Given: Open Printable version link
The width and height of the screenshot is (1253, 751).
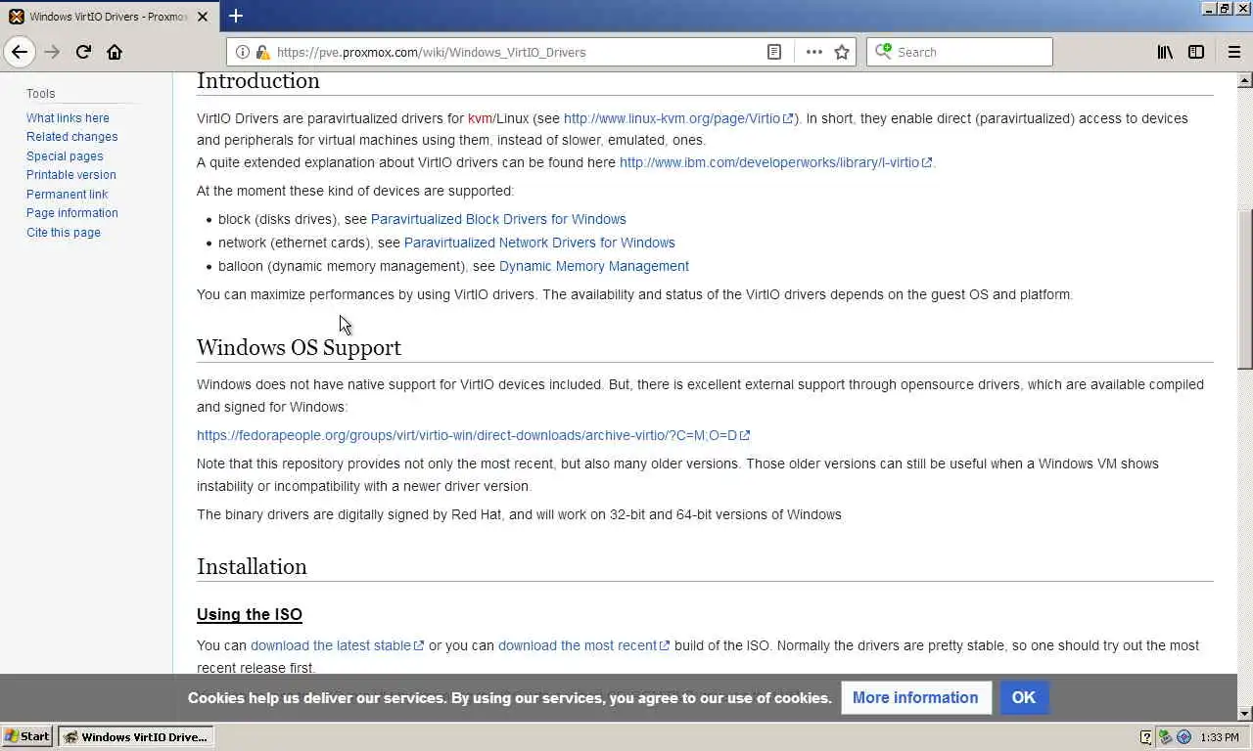Looking at the screenshot, I should (x=70, y=175).
